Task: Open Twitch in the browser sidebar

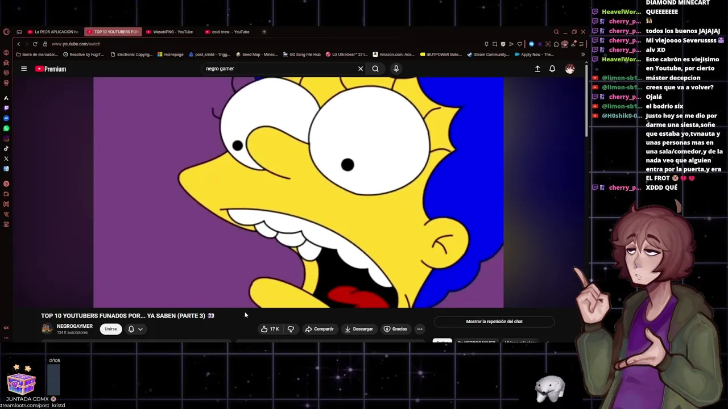Action: 6,108
